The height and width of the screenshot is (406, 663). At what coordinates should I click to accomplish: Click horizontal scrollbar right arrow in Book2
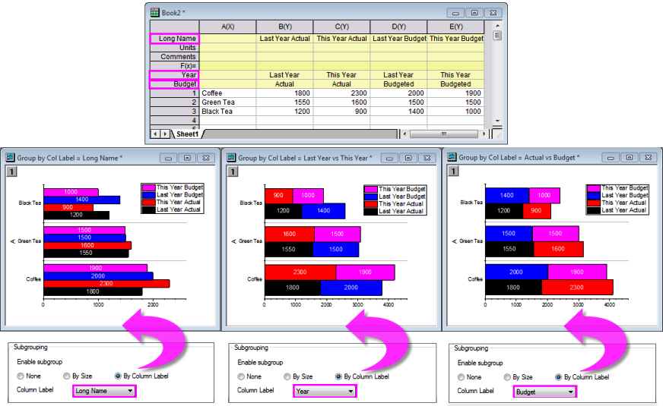click(484, 134)
